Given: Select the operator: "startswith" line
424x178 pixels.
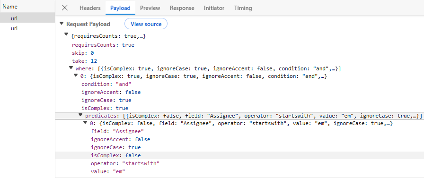Looking at the screenshot, I should click(125, 163).
